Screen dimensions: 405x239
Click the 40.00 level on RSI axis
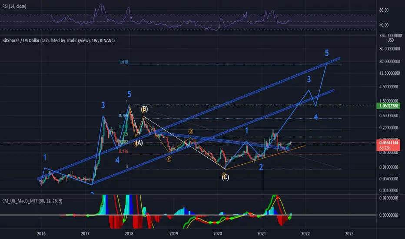[384, 25]
